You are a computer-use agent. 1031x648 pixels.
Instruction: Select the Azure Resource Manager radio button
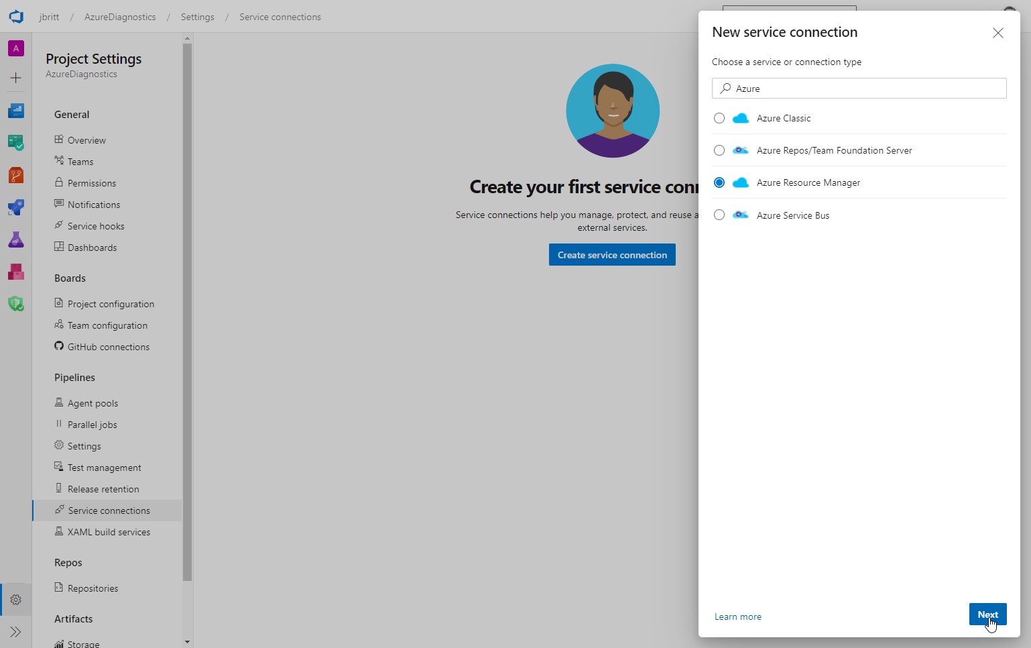(x=719, y=182)
